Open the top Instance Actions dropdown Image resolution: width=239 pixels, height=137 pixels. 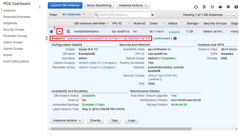point(133,6)
